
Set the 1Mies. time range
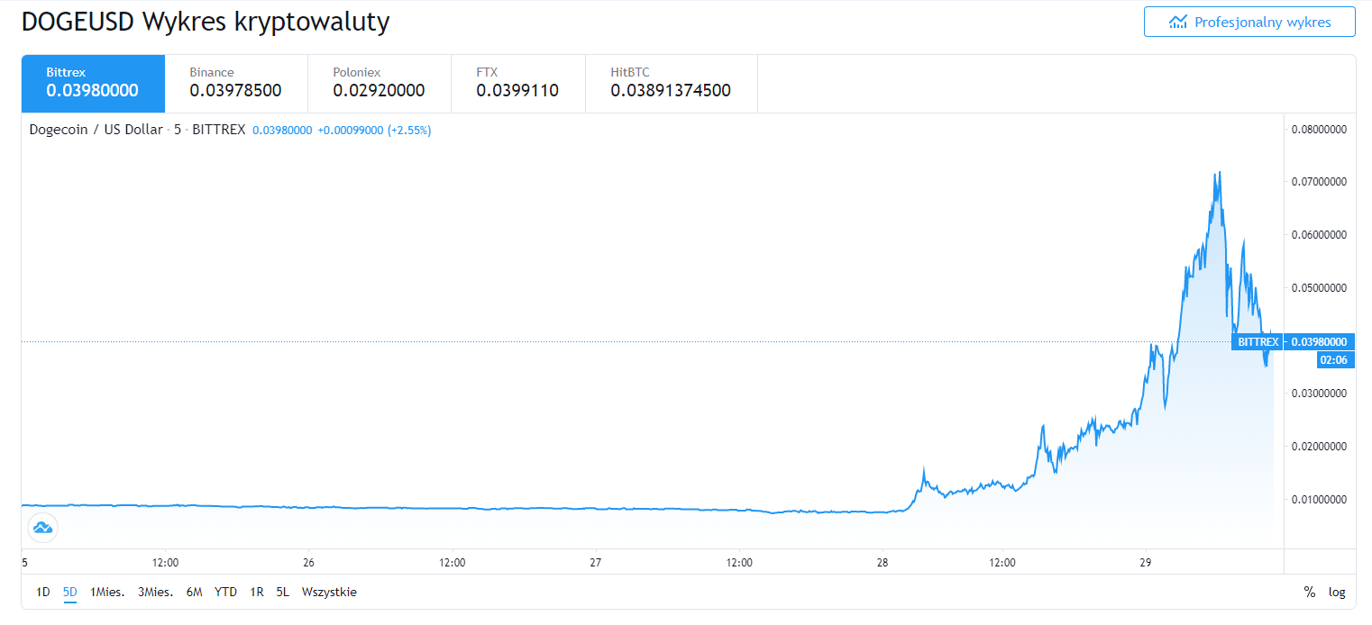click(x=106, y=592)
